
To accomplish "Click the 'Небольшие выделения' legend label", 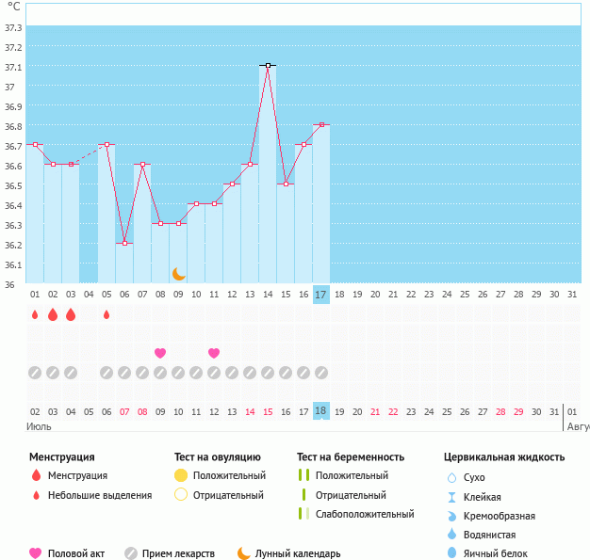I will pos(99,495).
